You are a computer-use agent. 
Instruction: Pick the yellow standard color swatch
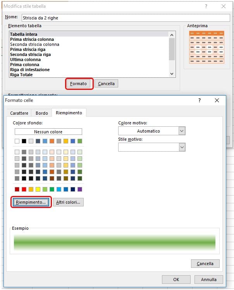[x=38, y=189]
